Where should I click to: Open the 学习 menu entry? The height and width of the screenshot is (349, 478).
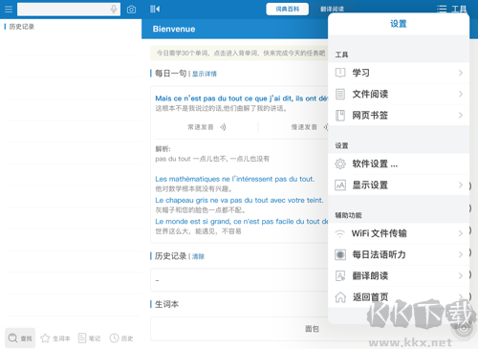tap(399, 73)
